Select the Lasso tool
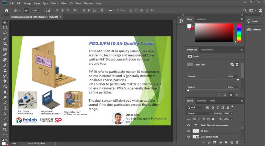 point(5,33)
